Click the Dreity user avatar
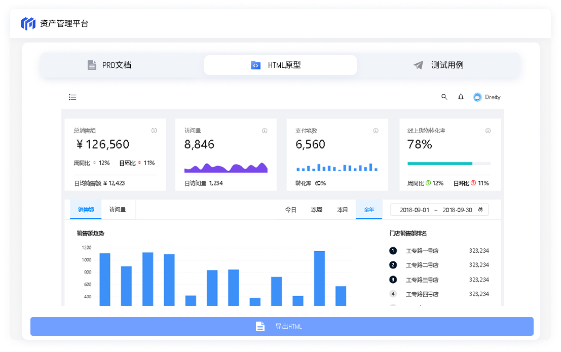Viewport: 561px width, 352px height. point(477,97)
